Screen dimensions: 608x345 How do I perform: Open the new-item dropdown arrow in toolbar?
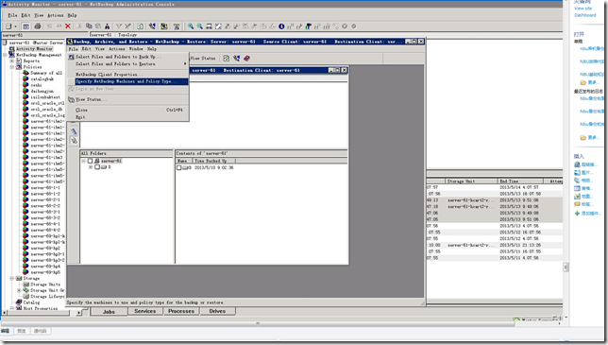[x=15, y=26]
